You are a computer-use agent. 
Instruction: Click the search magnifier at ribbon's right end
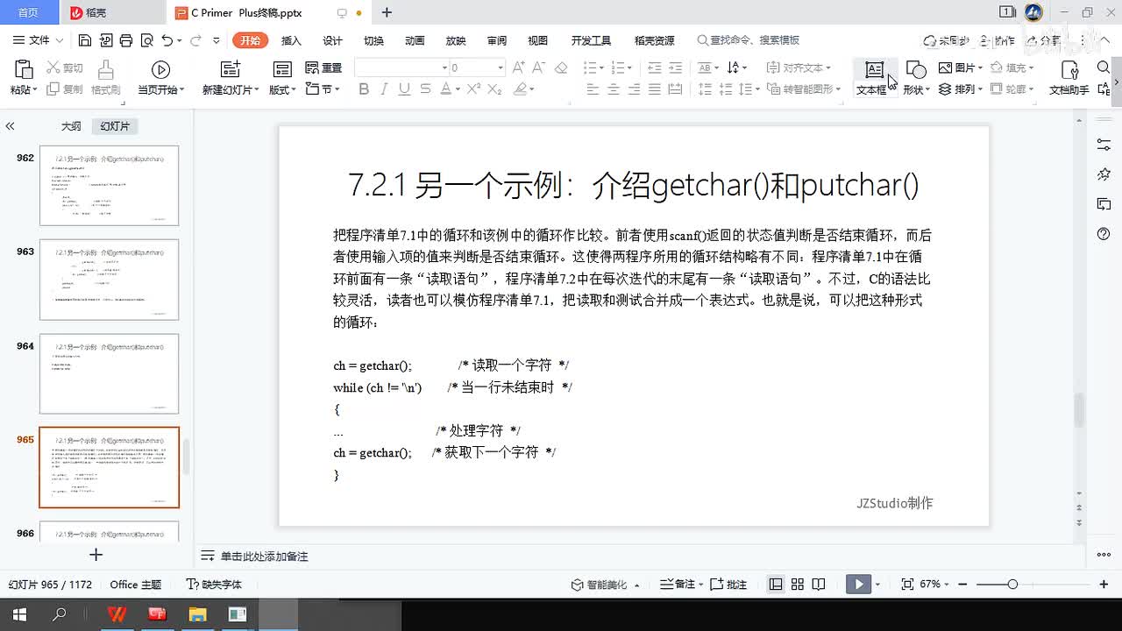(x=1104, y=68)
